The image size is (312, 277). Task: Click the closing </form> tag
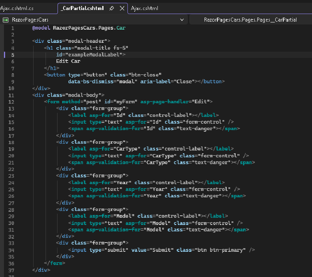pyautogui.click(x=54, y=263)
